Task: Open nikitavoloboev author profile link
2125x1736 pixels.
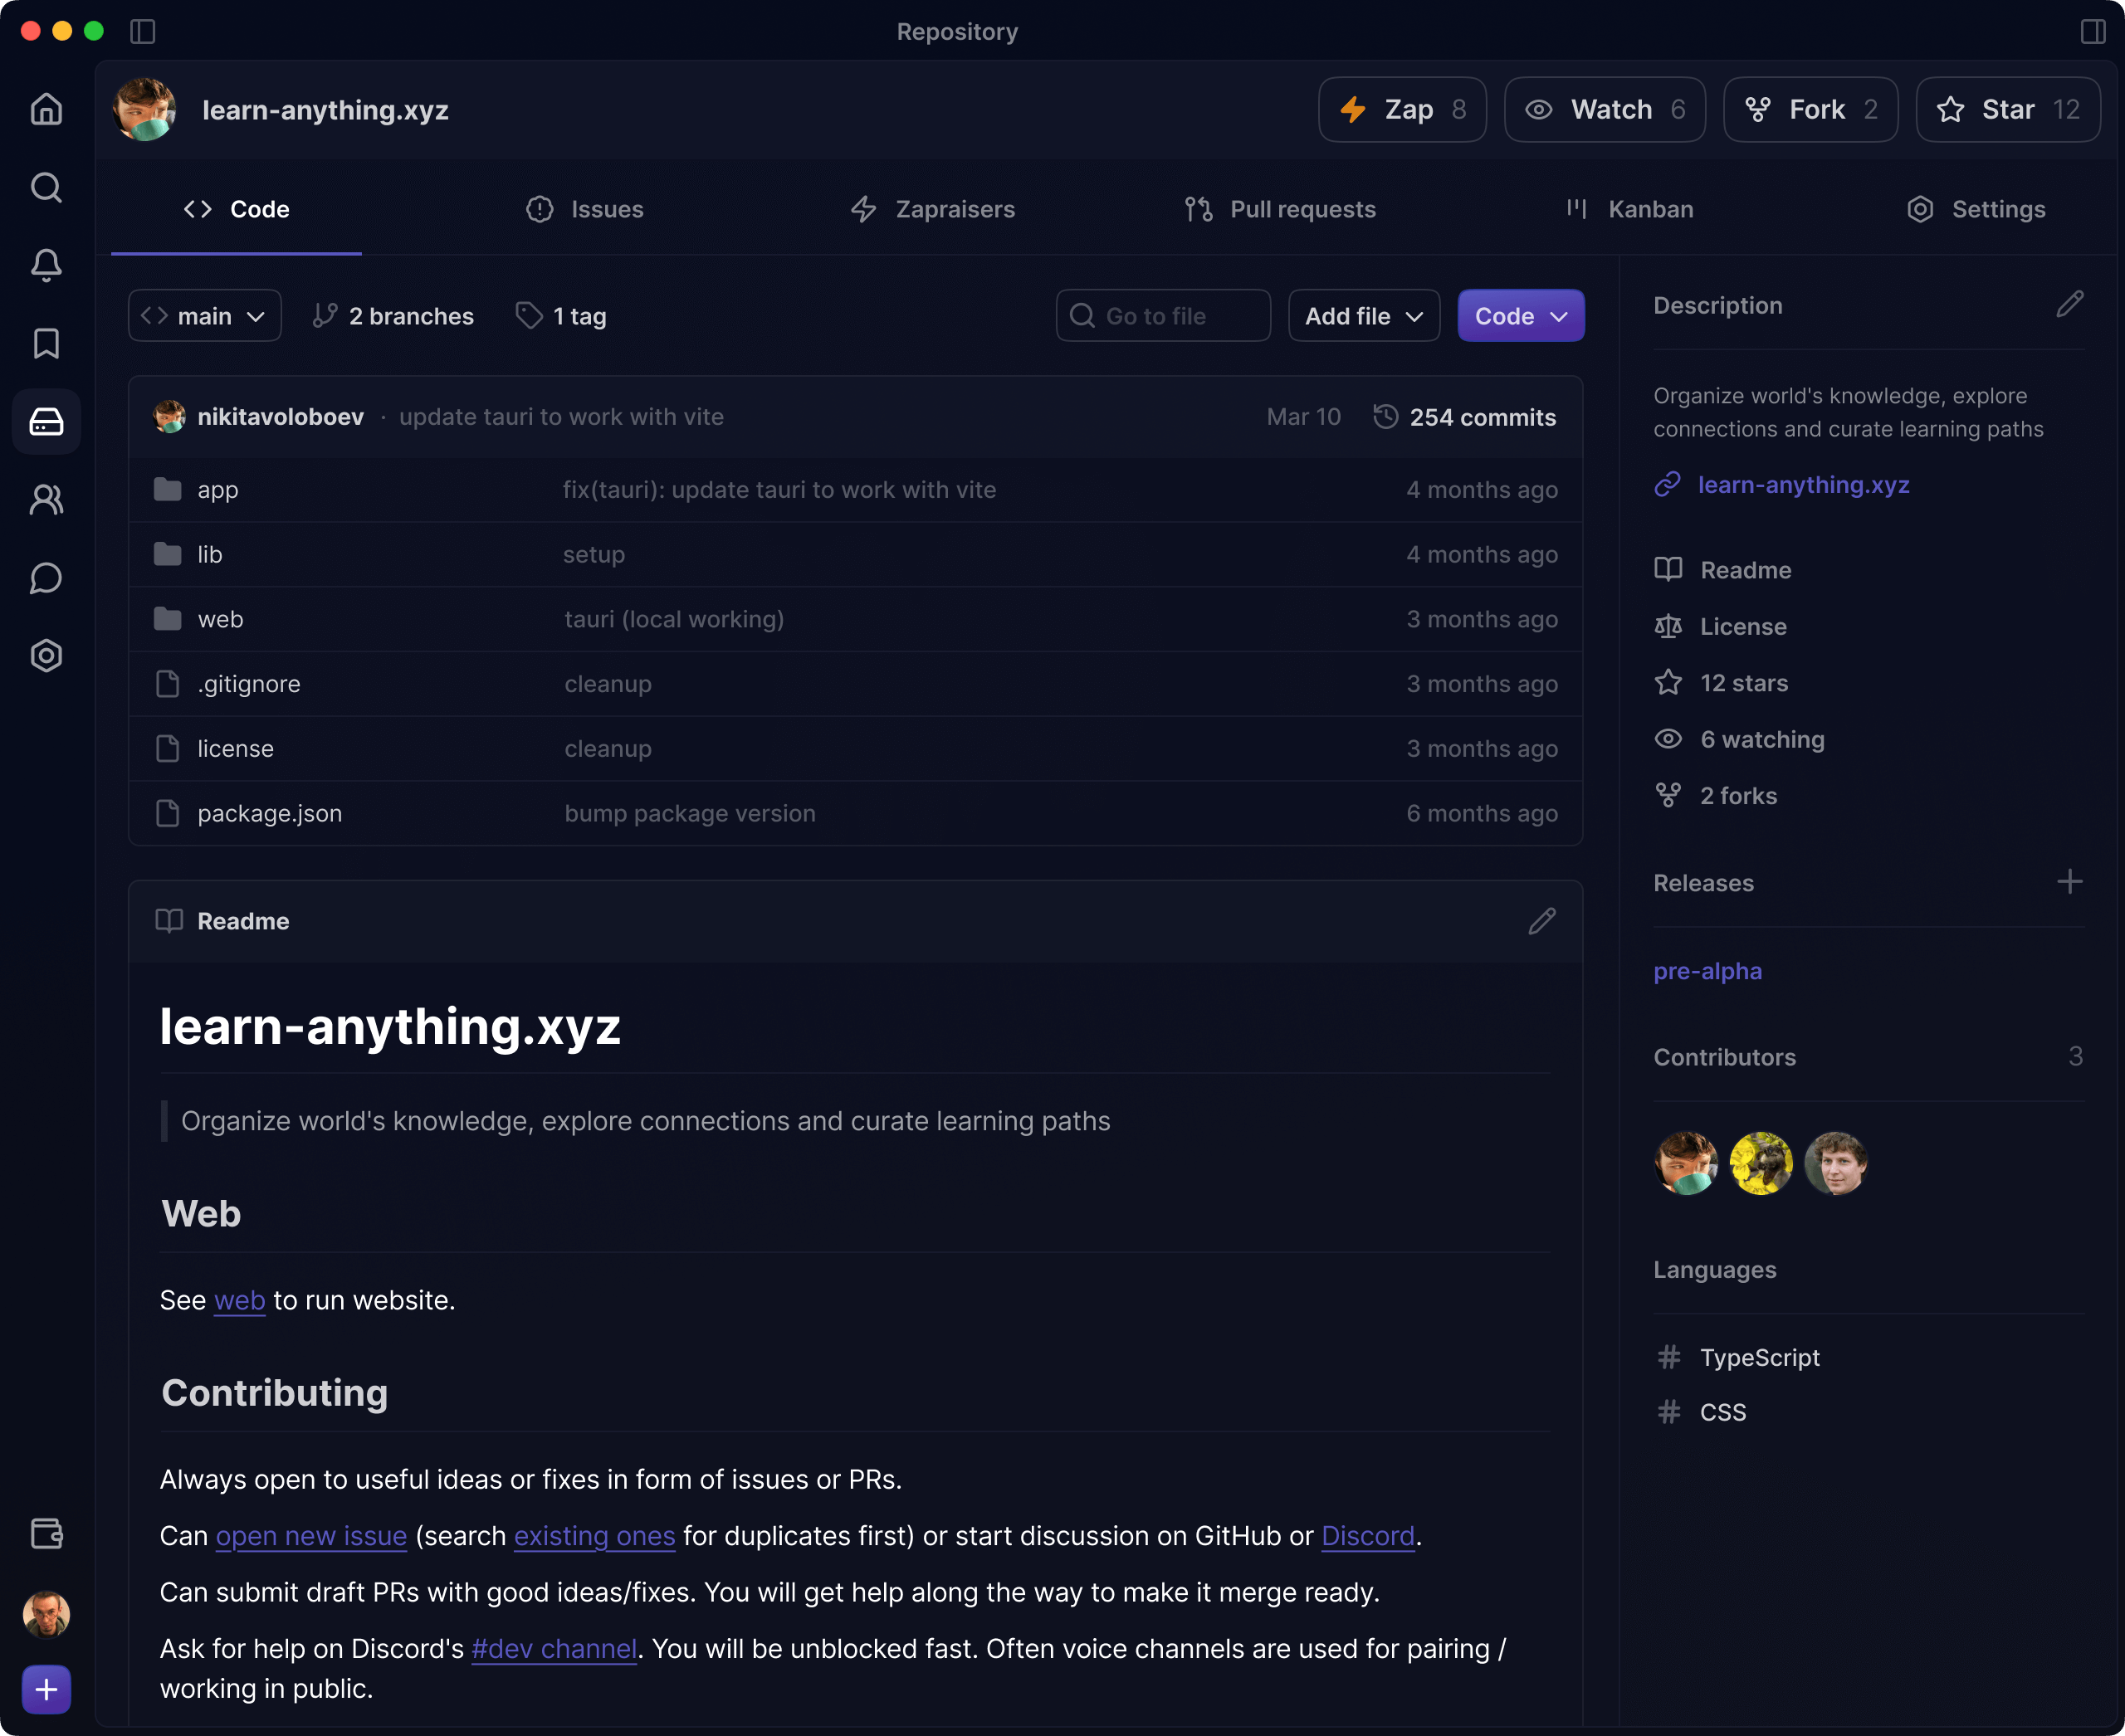Action: click(x=280, y=417)
